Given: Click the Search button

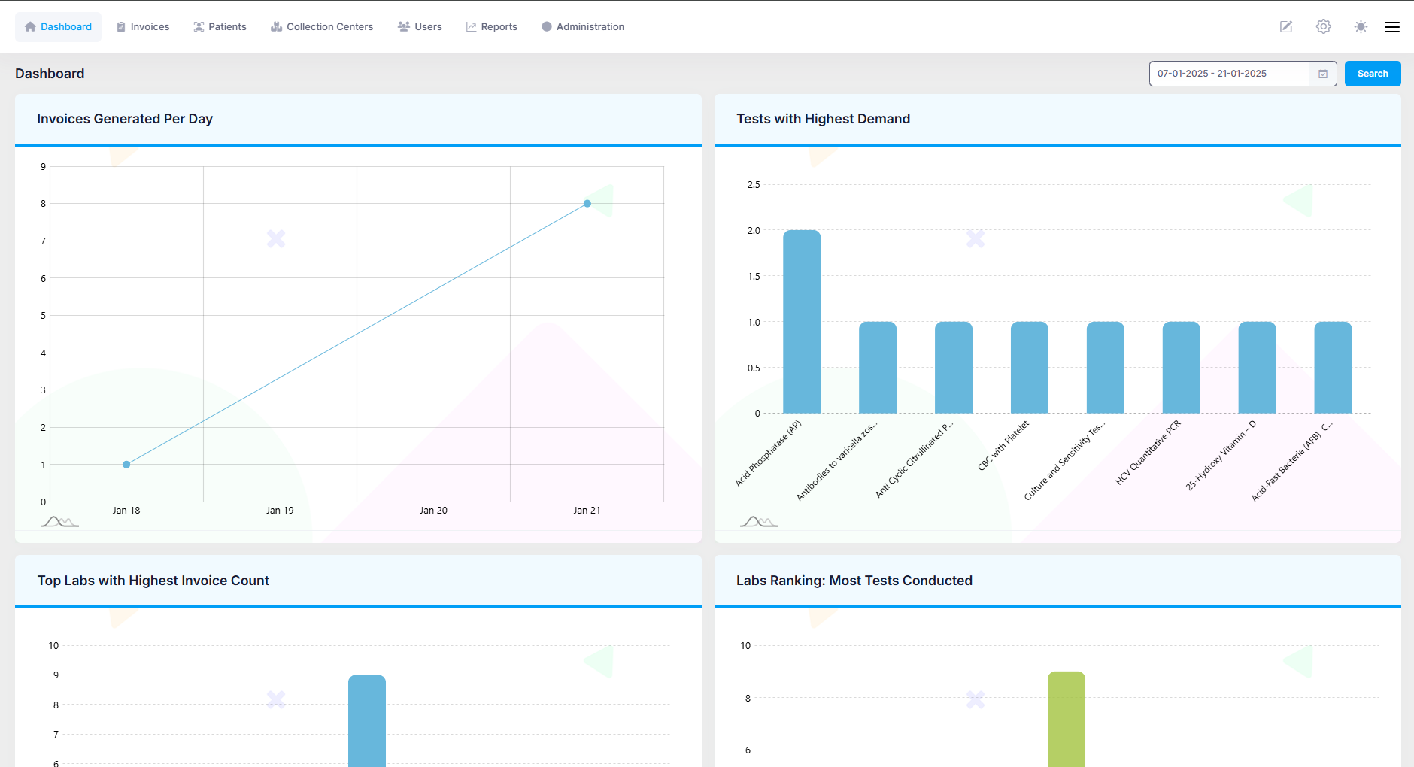Looking at the screenshot, I should pos(1372,74).
